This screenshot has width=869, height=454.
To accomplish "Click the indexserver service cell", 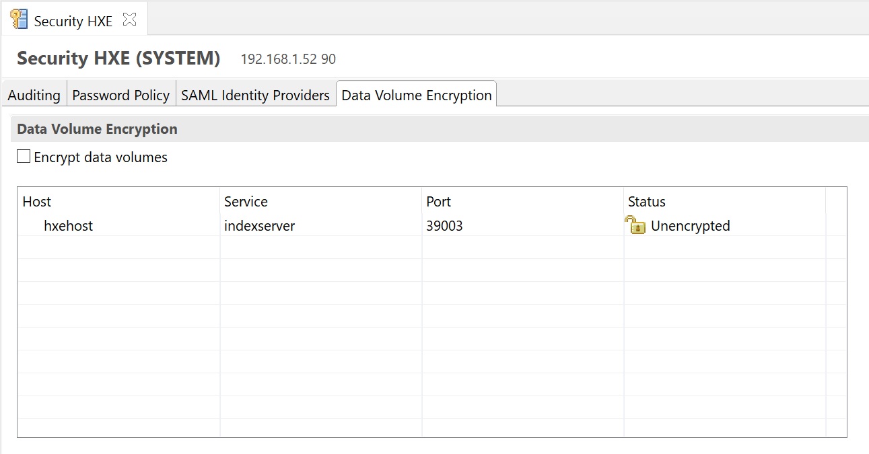I will [x=259, y=226].
